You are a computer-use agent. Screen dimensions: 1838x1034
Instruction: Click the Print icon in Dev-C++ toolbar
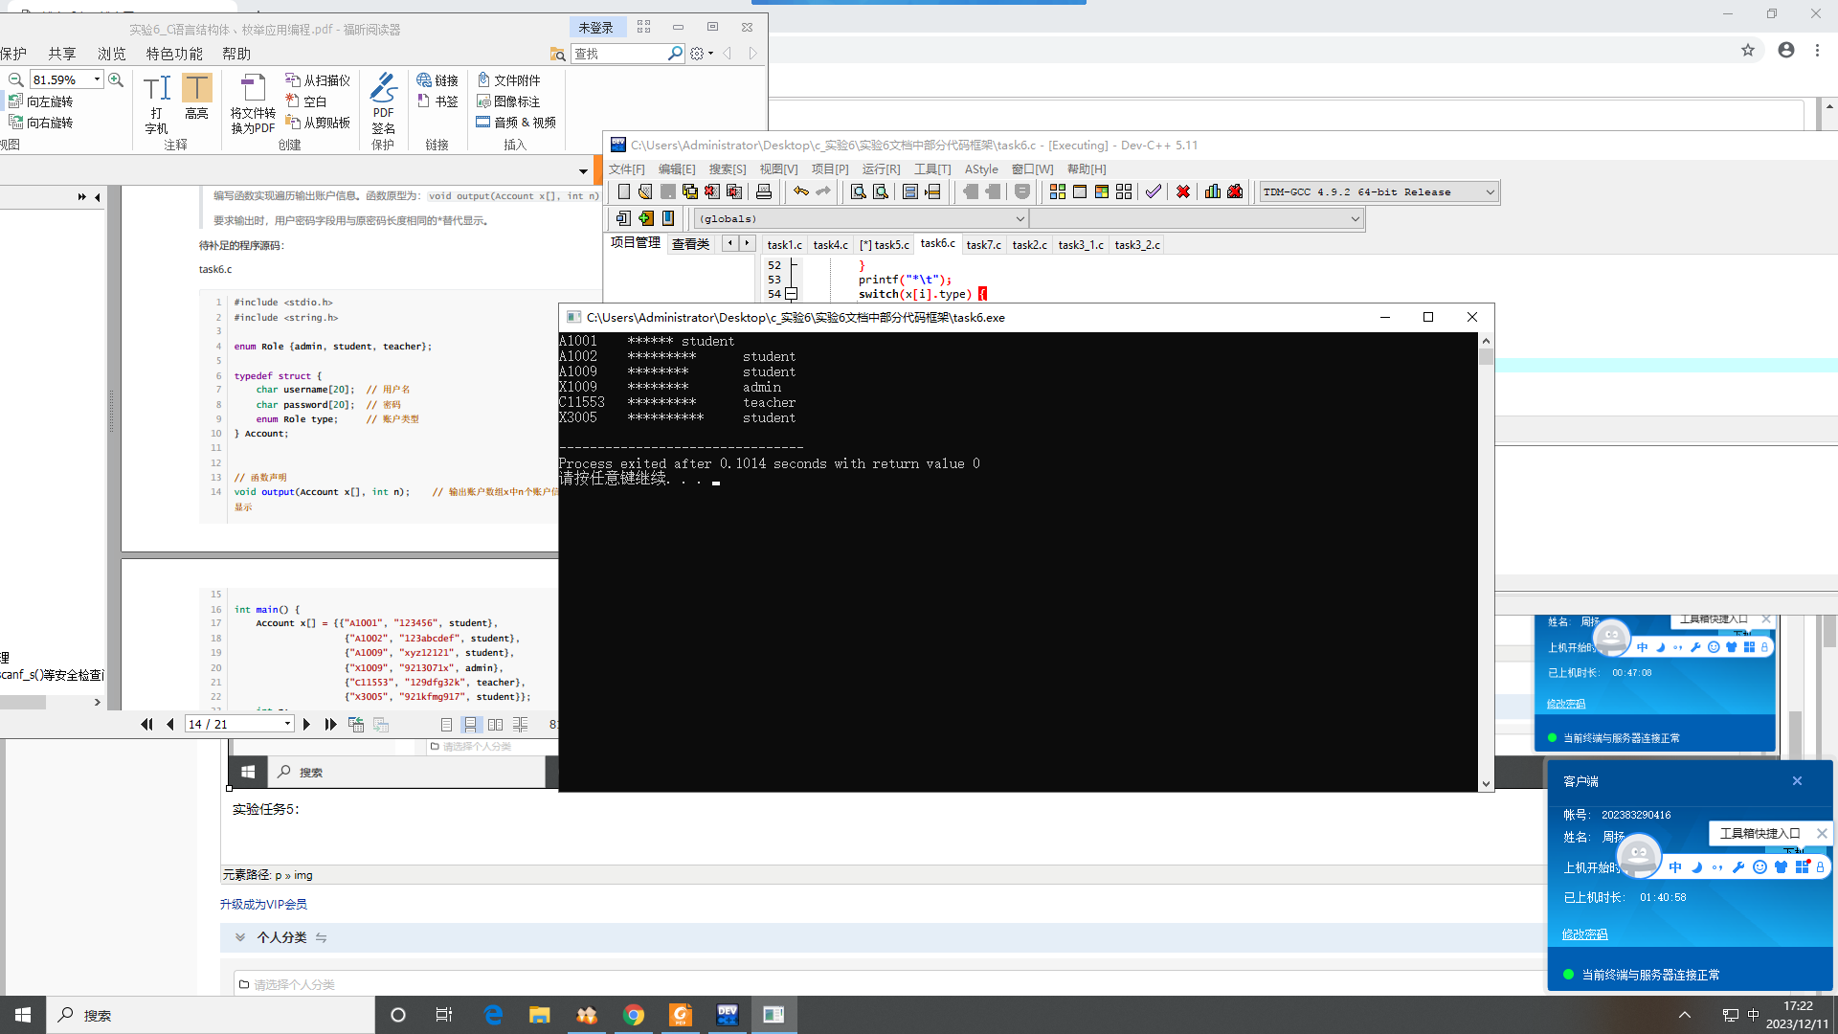763,192
